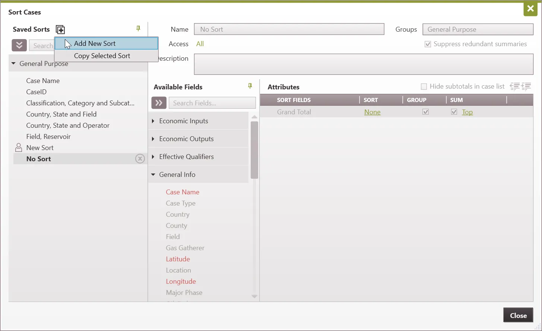Viewport: 542px width, 331px height.
Task: Enable Hide subtotals in case list
Action: [424, 87]
